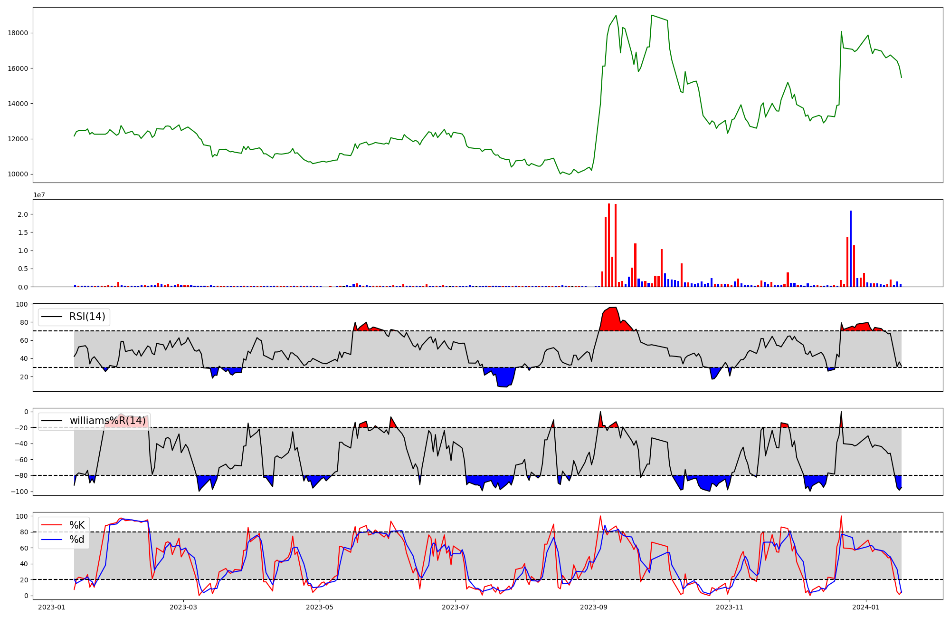Click the tall blue volume bar in December
Viewport: 950px width, 618px height.
tap(851, 250)
